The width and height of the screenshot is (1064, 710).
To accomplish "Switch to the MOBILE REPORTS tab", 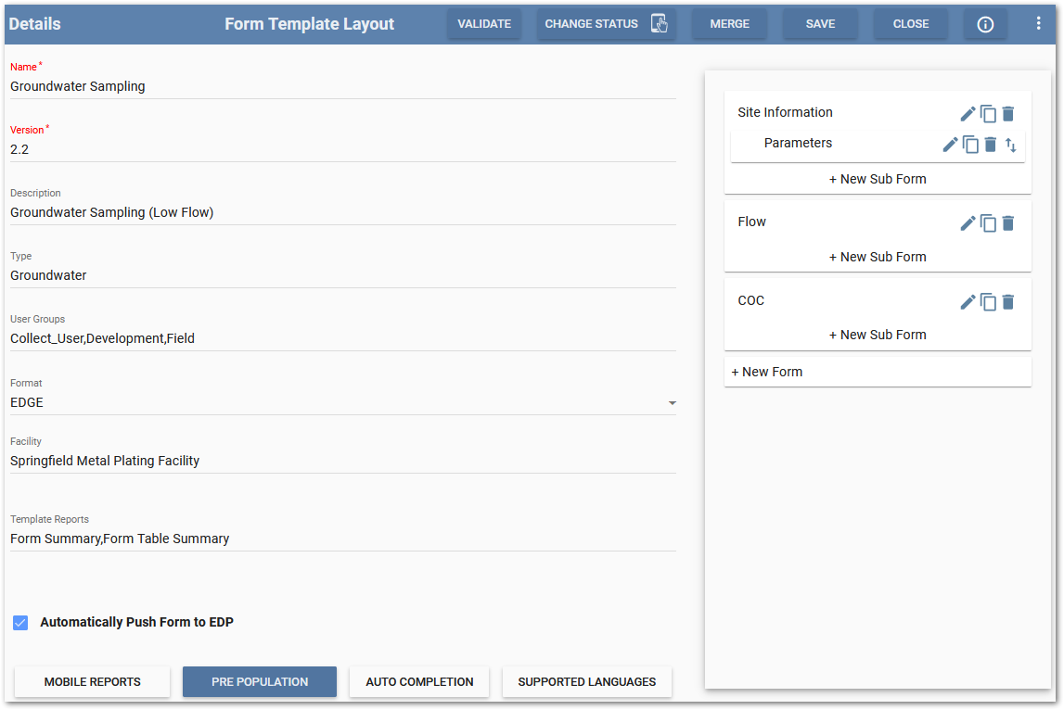I will click(91, 681).
